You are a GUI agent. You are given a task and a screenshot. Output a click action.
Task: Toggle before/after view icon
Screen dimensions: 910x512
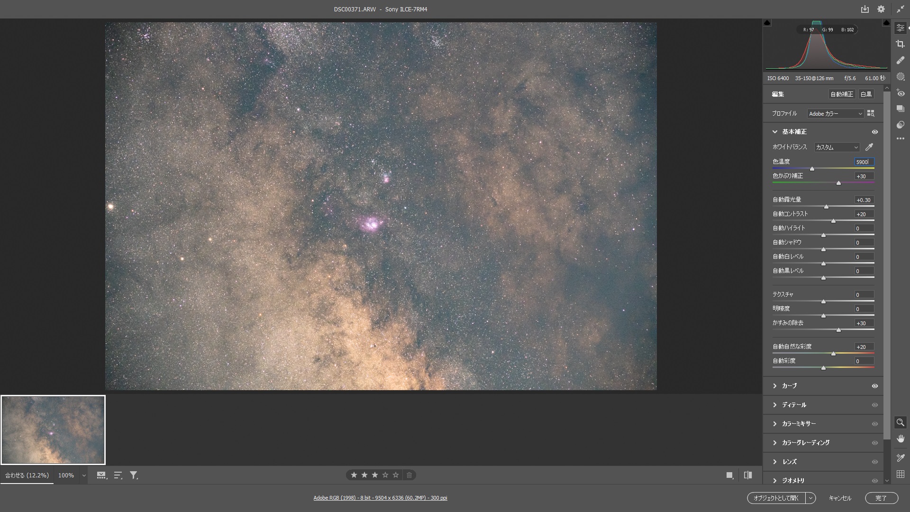coord(748,475)
